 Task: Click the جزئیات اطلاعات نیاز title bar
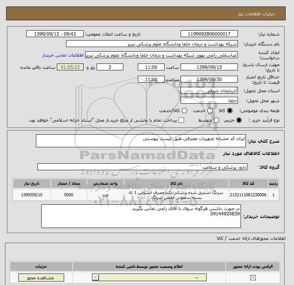[x=146, y=13]
